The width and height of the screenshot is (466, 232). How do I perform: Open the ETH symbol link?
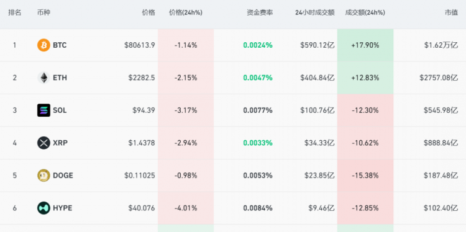(x=60, y=78)
